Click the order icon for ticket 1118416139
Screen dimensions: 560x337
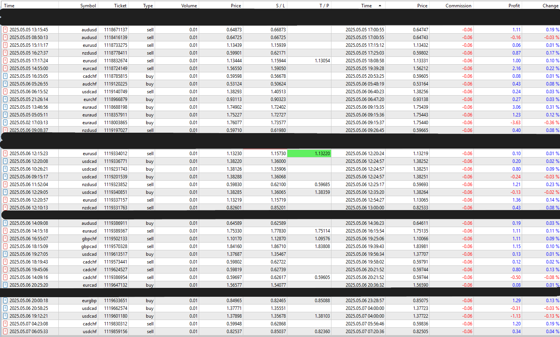(x=5, y=38)
